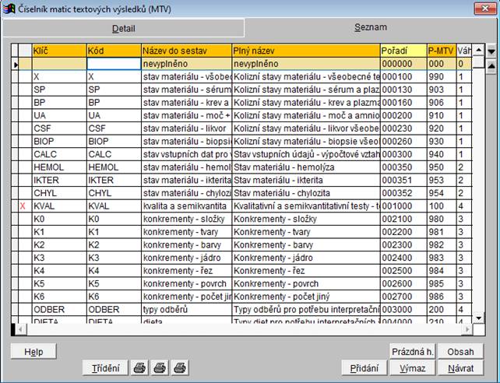Click the Pořadí column header
Image resolution: width=500 pixels, height=383 pixels.
pyautogui.click(x=403, y=51)
